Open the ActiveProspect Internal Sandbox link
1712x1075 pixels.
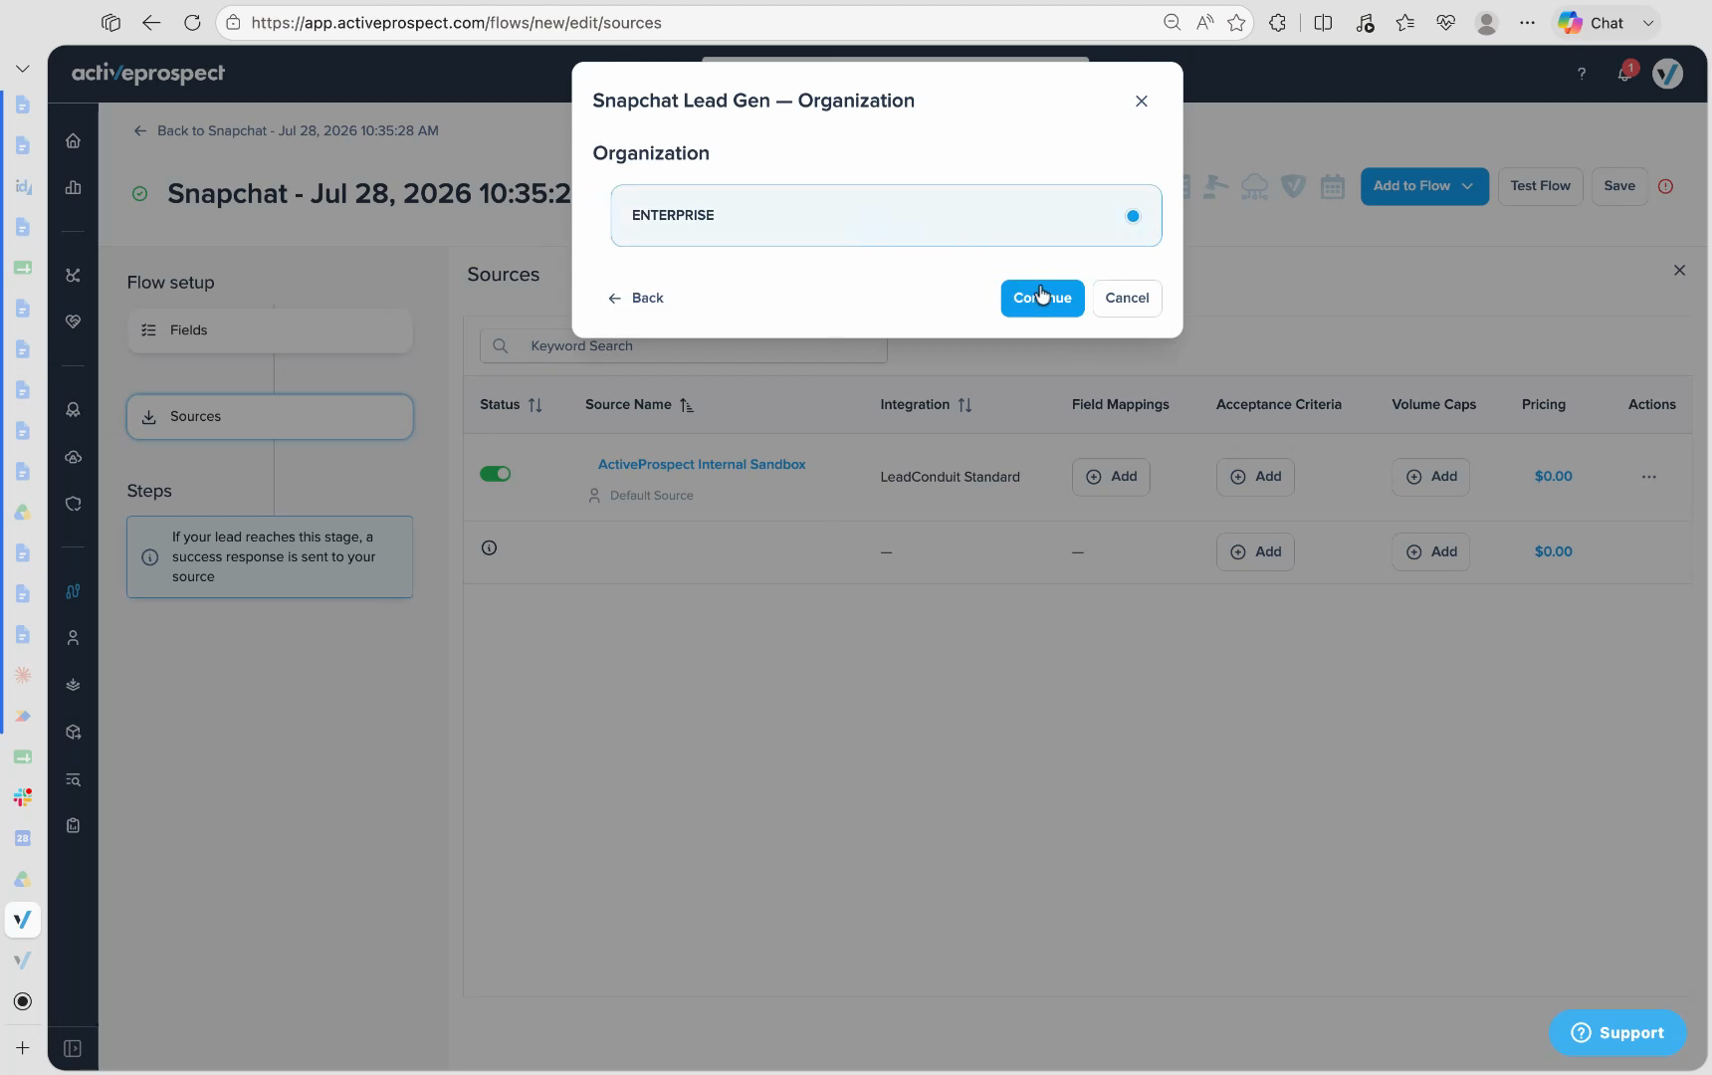[702, 465]
